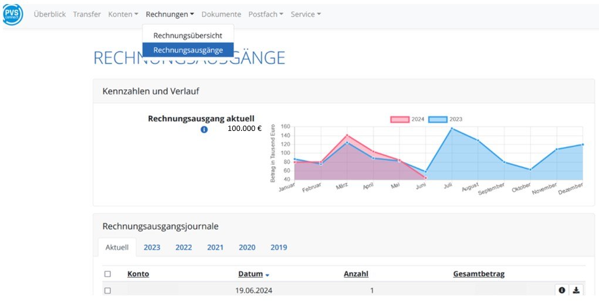Click the blue info icon beside Rechnungsausgang aktuell
The image size is (599, 303).
204,129
